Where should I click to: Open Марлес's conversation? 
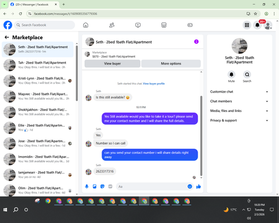pos(38,96)
